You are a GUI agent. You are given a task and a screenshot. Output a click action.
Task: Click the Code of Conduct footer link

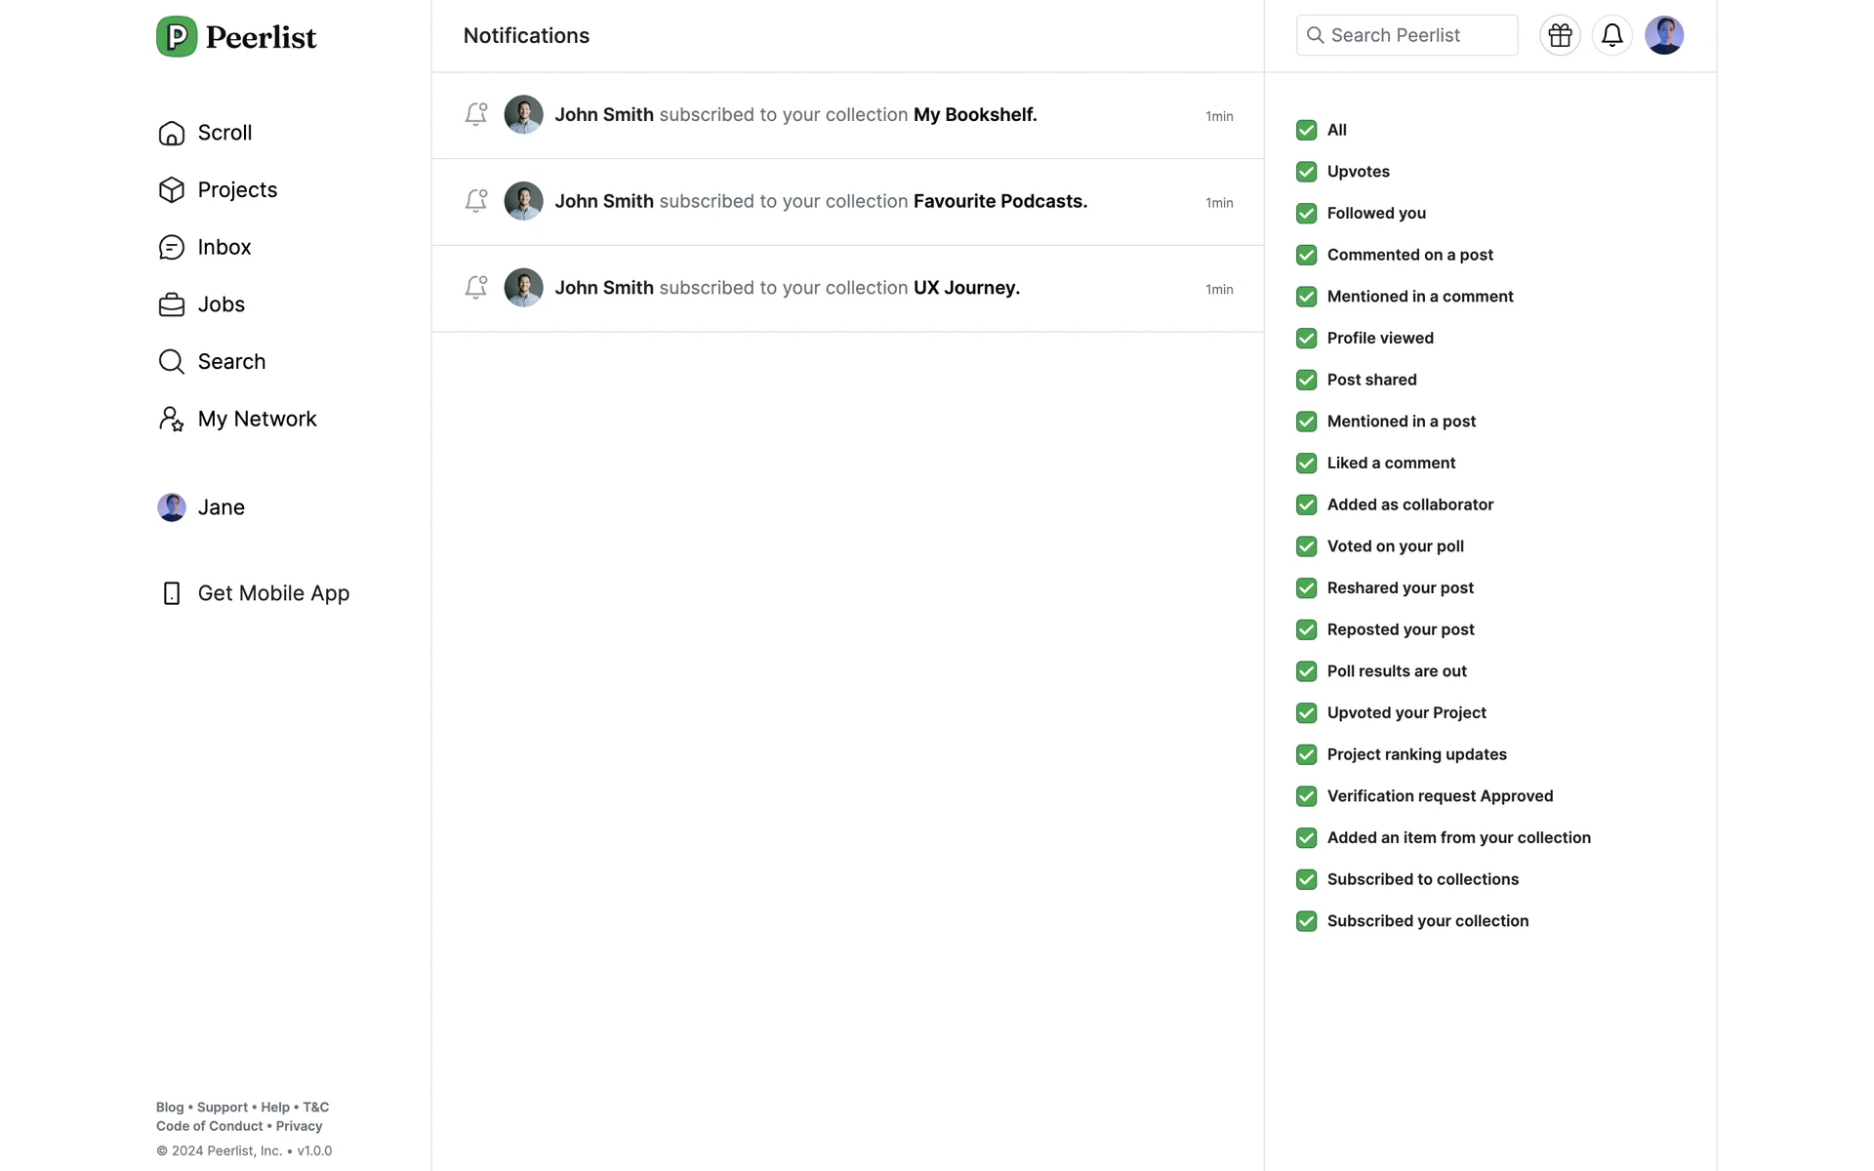tap(209, 1126)
